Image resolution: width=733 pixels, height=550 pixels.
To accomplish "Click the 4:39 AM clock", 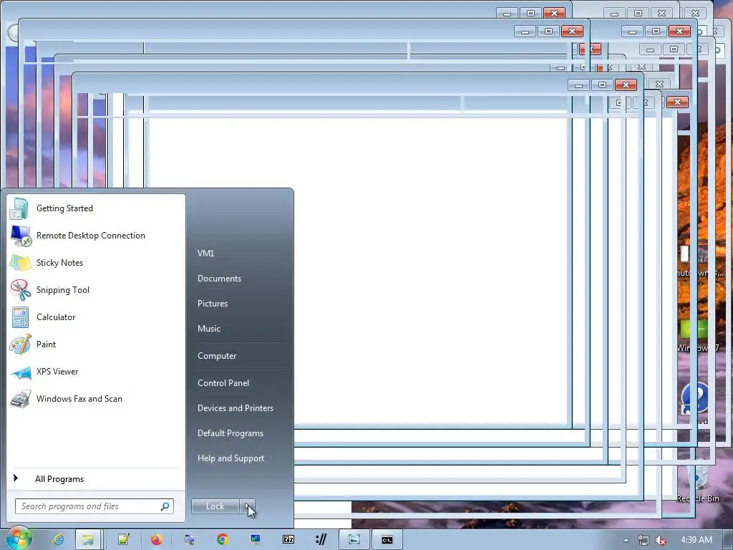I will click(x=696, y=540).
